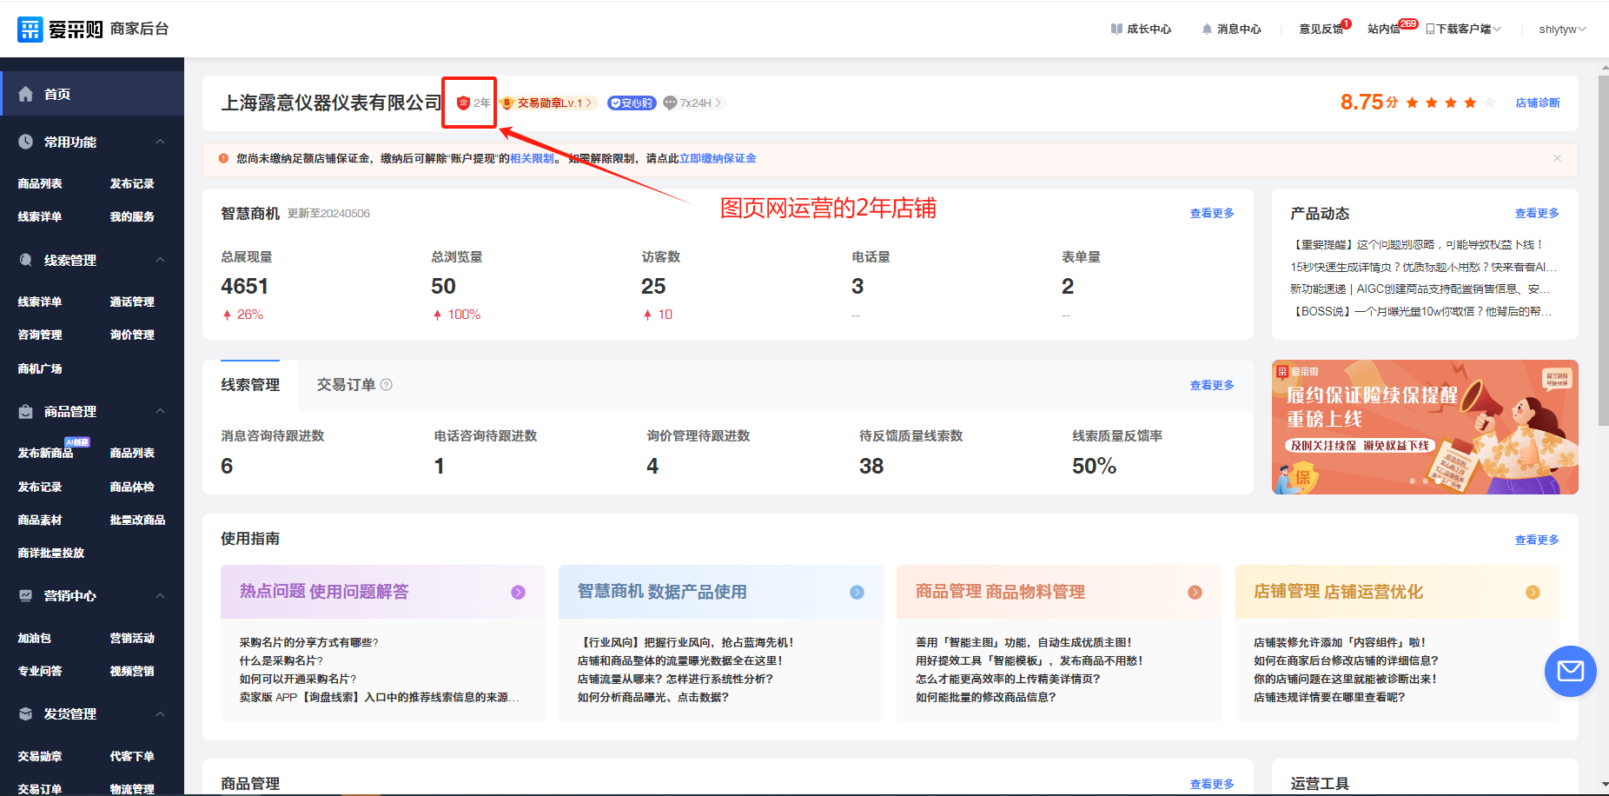Open the 店铺诊断 link

click(1537, 103)
